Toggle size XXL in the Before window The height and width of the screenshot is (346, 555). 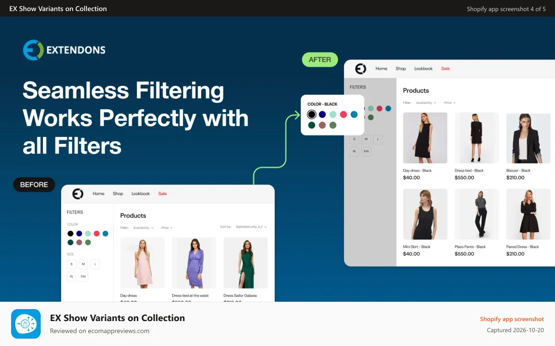pos(83,277)
